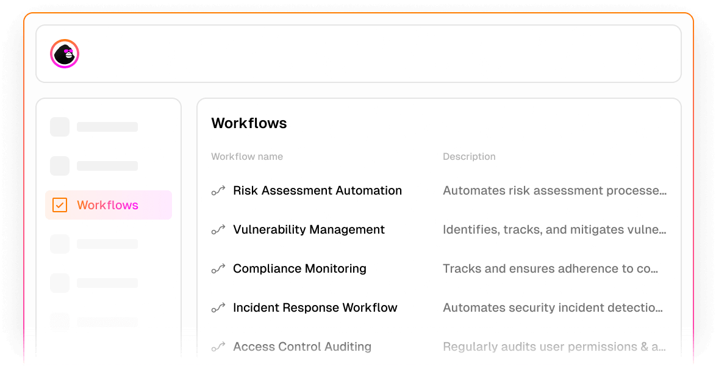Open Vulnerability Management workflow
The height and width of the screenshot is (366, 716).
(x=309, y=229)
